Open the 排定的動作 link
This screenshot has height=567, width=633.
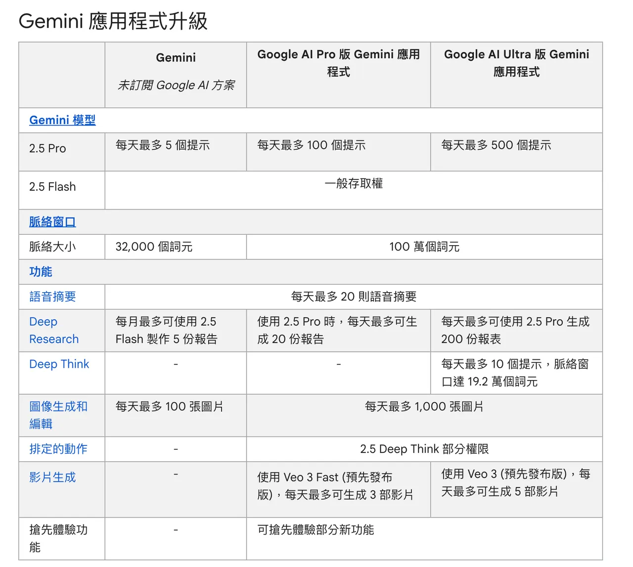coord(58,449)
